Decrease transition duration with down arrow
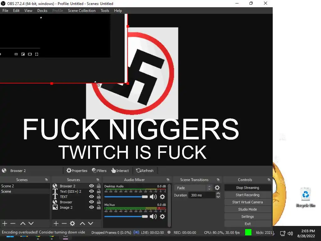The image size is (321, 241). pyautogui.click(x=218, y=197)
